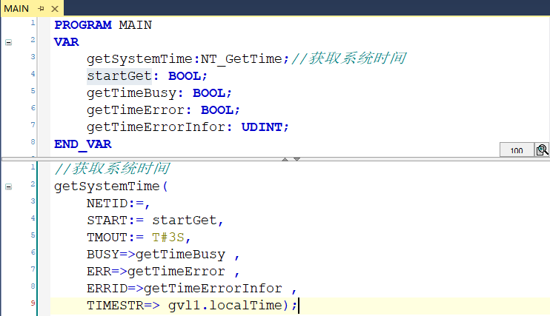Collapse the getSystemTime call block
The image size is (550, 316).
coord(8,186)
